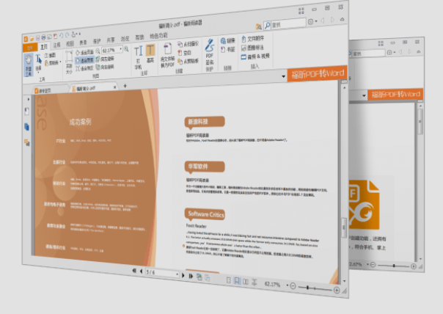Insert Audio & Video (音频 & 视频)
Viewport: 443px width, 314px height.
pos(255,56)
